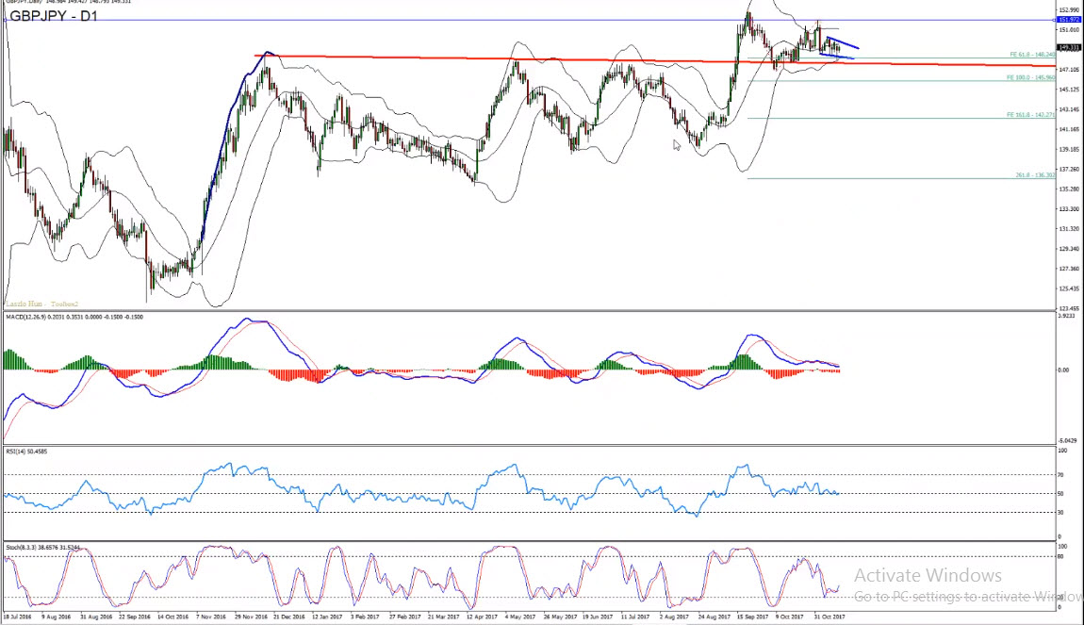The image size is (1084, 625).
Task: Click the 21 Dec 2016 date label
Action: coord(289,617)
